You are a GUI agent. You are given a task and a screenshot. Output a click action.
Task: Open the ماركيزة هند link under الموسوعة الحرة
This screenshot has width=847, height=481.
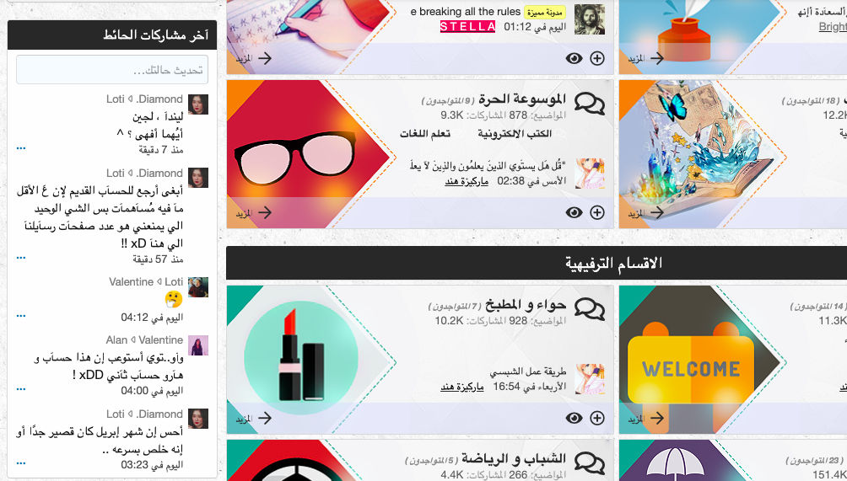tap(467, 181)
